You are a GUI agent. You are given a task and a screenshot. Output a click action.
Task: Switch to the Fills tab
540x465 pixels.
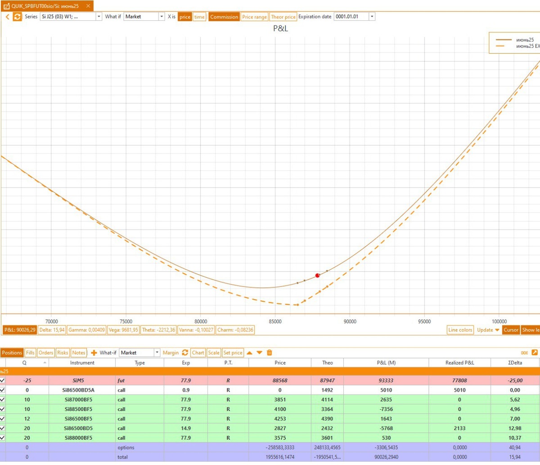click(30, 353)
